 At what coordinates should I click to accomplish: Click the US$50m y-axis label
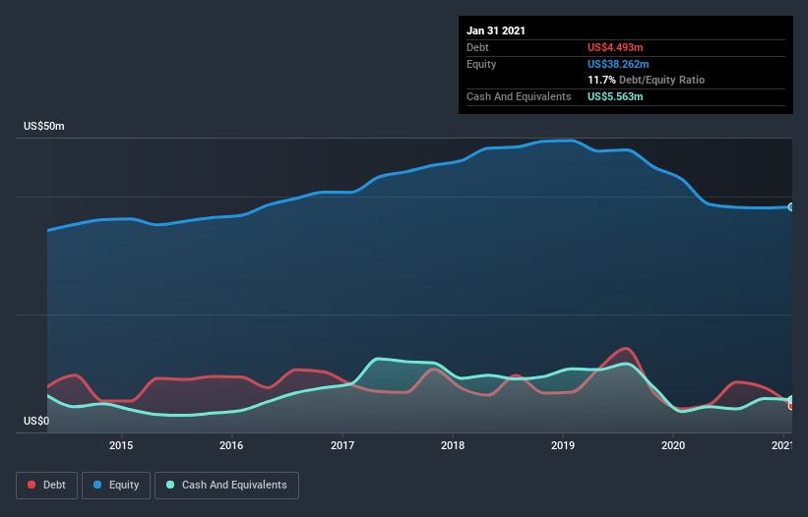pyautogui.click(x=44, y=126)
